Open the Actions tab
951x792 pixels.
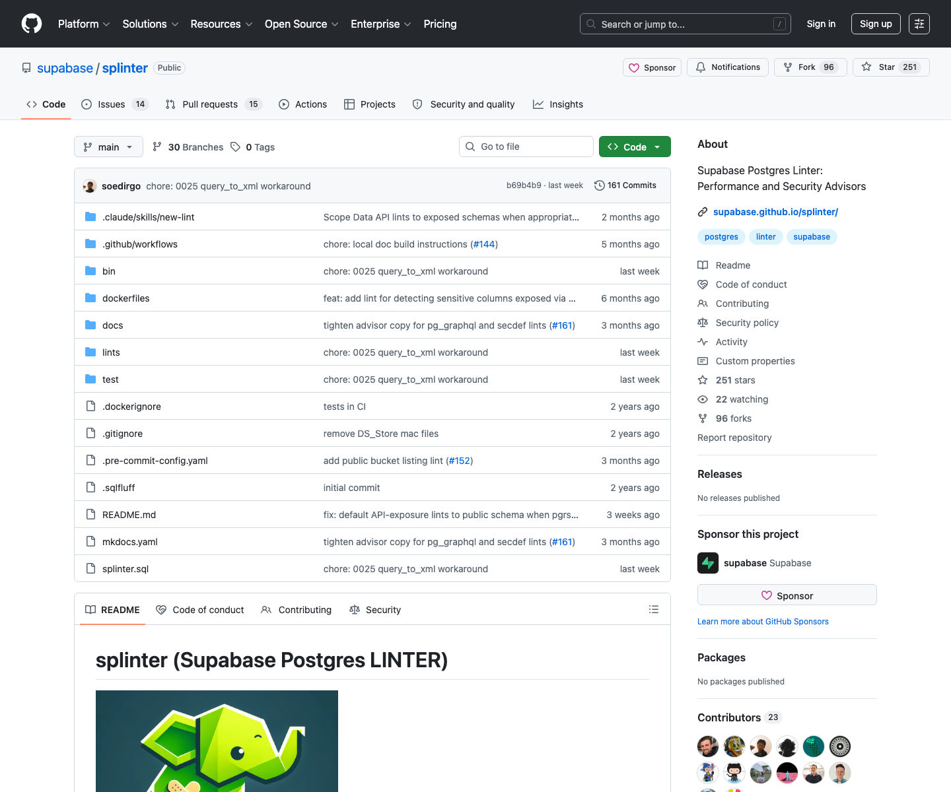303,104
